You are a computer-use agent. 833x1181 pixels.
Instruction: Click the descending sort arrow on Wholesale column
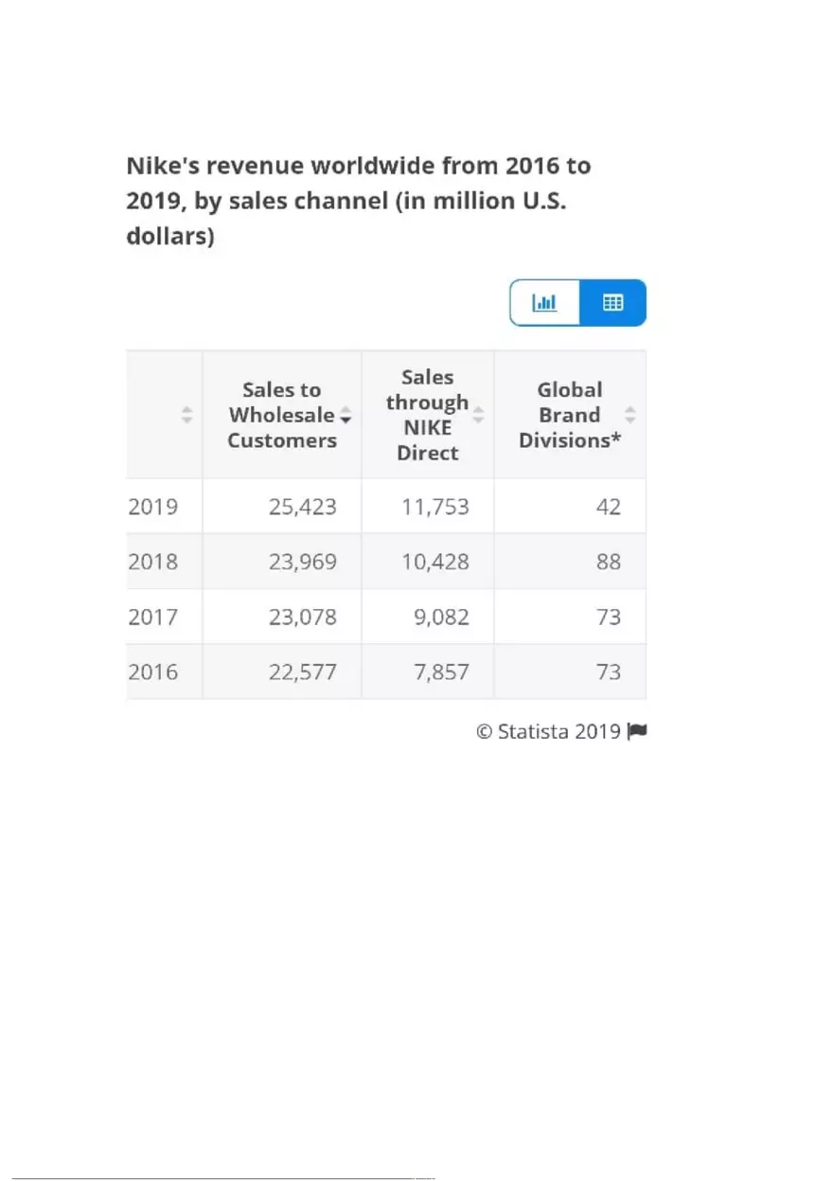tap(346, 419)
